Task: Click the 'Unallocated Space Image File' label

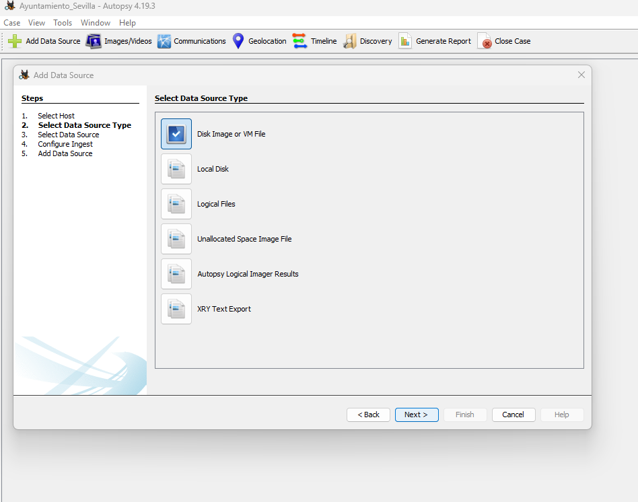Action: 244,239
